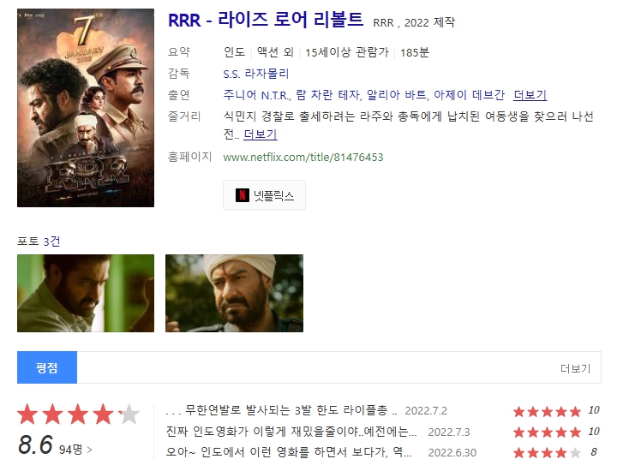This screenshot has width=617, height=471.
Task: Open more ratings via 더보기 in rating bar
Action: (575, 368)
